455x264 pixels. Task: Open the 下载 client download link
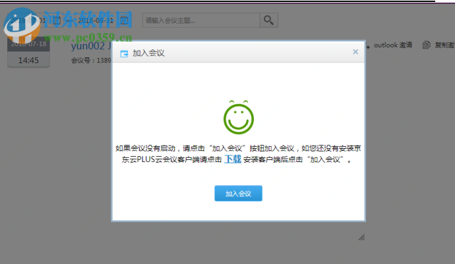(233, 159)
